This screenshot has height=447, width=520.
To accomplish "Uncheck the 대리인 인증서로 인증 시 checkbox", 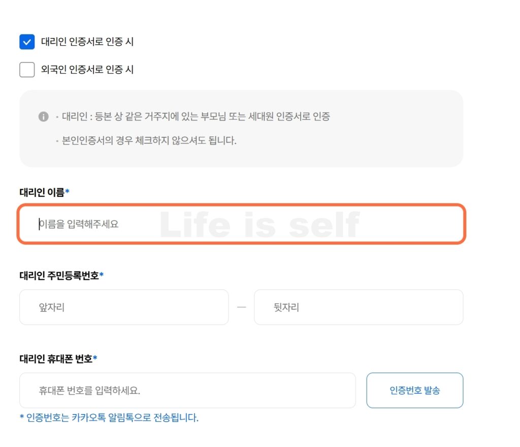I will click(x=27, y=42).
